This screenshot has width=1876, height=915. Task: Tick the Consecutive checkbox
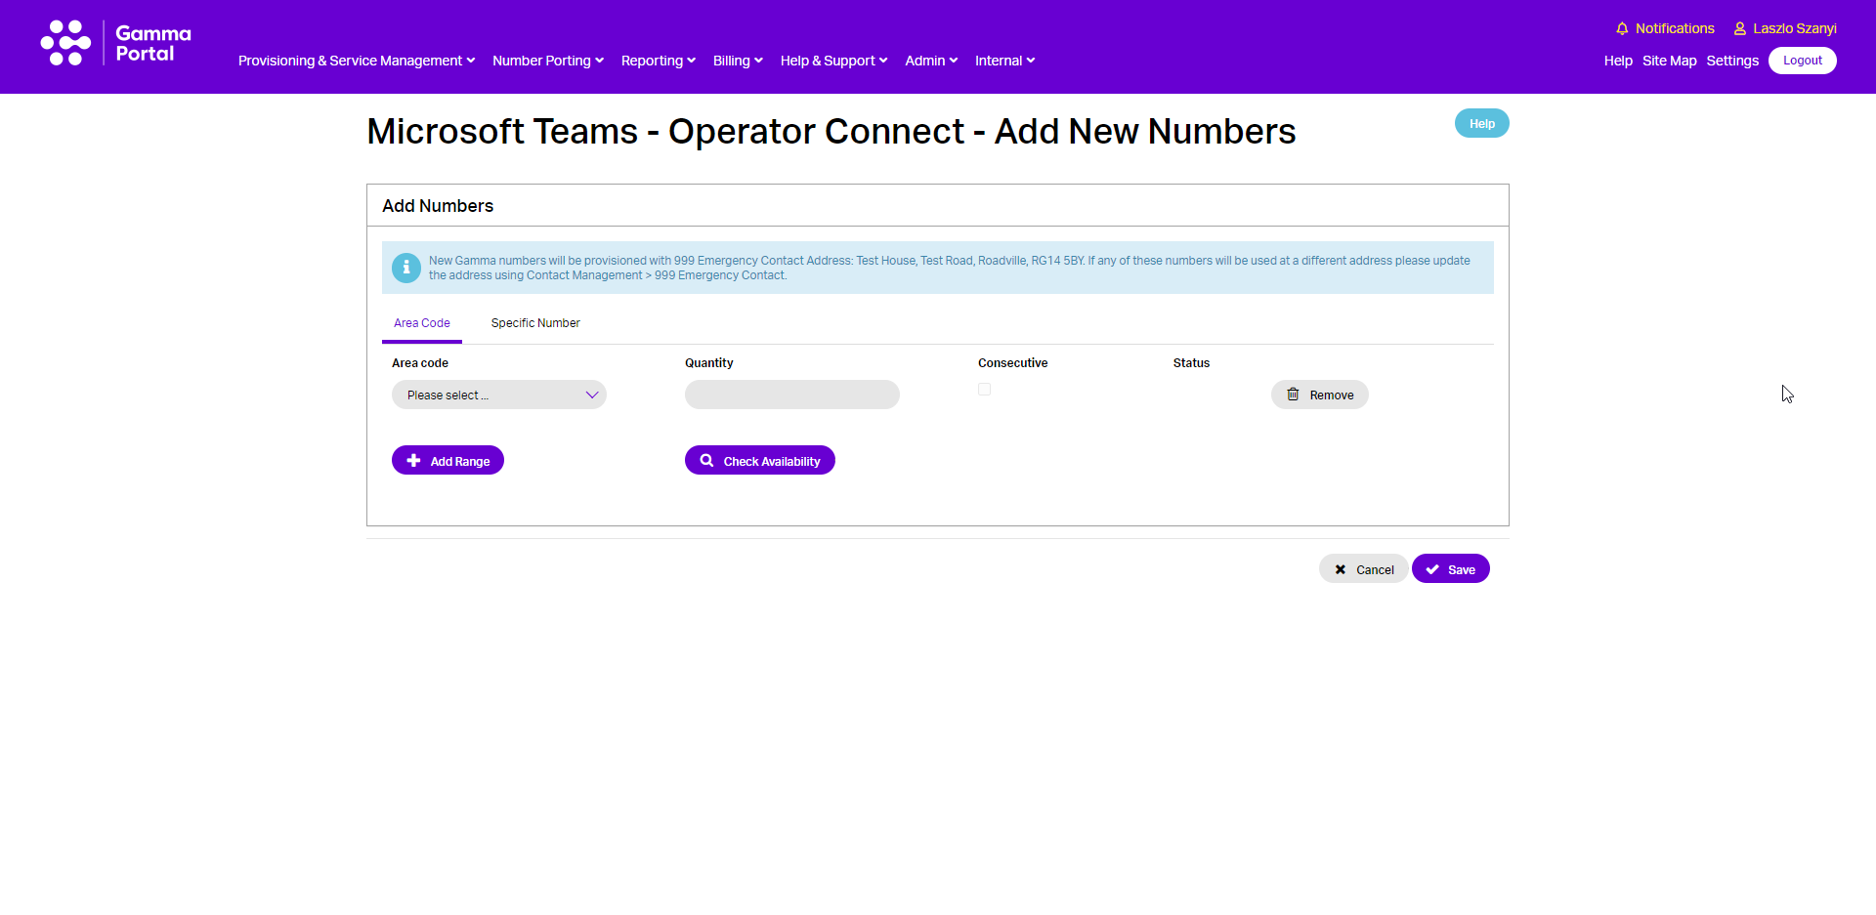click(984, 389)
